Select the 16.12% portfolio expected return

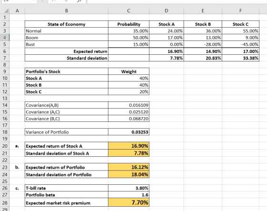(129, 167)
